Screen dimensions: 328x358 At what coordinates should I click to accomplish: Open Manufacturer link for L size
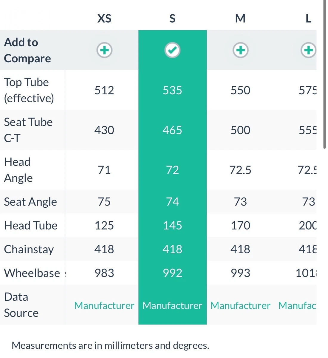pyautogui.click(x=297, y=305)
